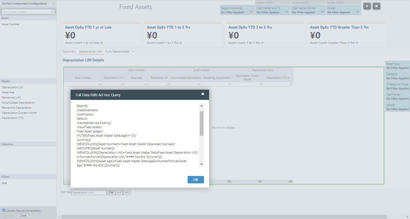This screenshot has width=410, height=219.
Task: Open the Fixed Asset Ledger dropdown
Action: (28, 12)
